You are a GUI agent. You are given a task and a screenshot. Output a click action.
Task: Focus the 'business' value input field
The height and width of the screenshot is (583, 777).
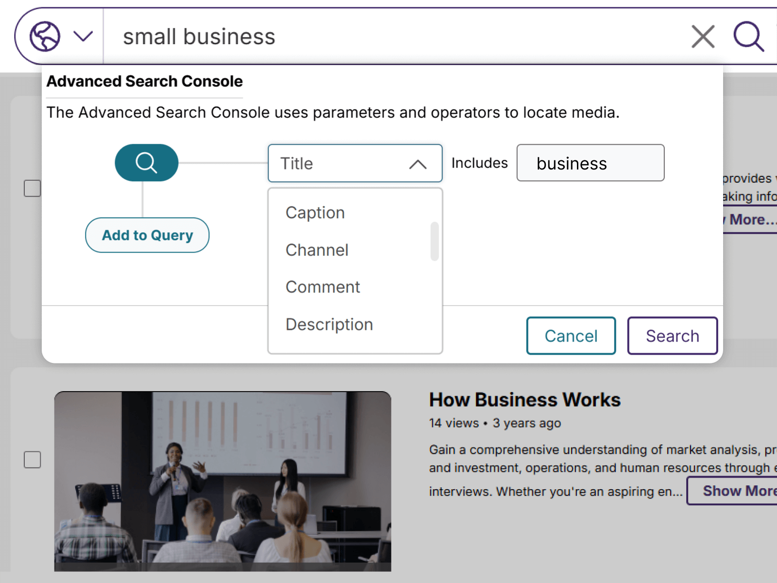coord(590,163)
